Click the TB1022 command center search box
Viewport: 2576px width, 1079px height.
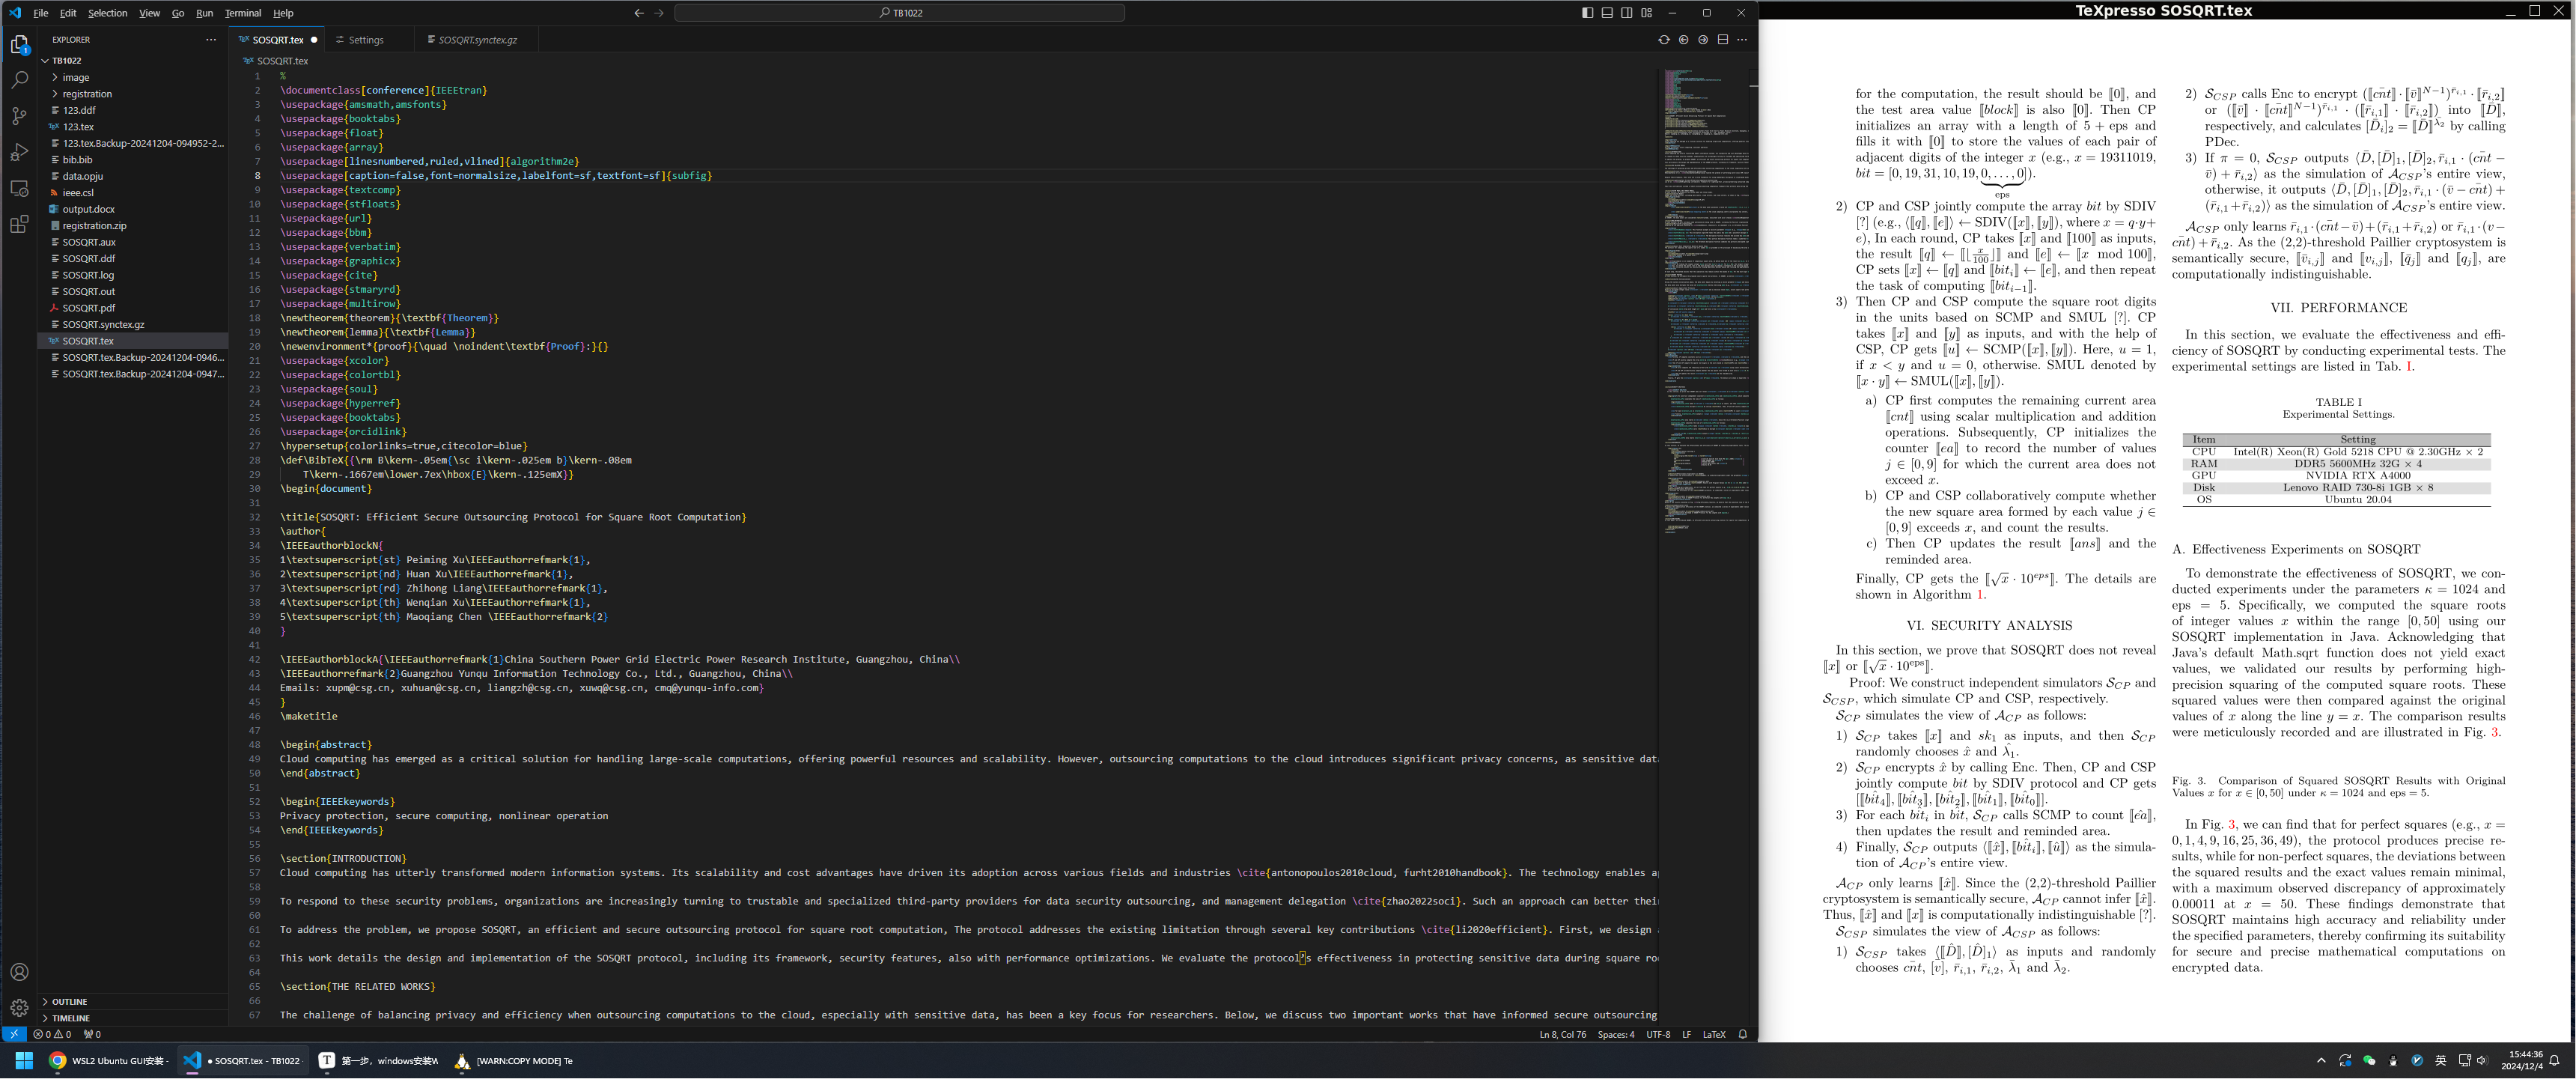(900, 13)
